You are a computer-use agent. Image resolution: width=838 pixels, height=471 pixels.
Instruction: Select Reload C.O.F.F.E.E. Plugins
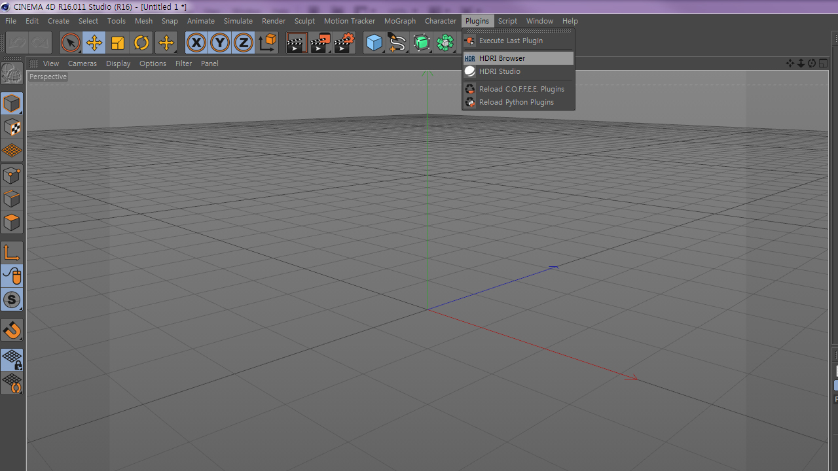pyautogui.click(x=519, y=89)
